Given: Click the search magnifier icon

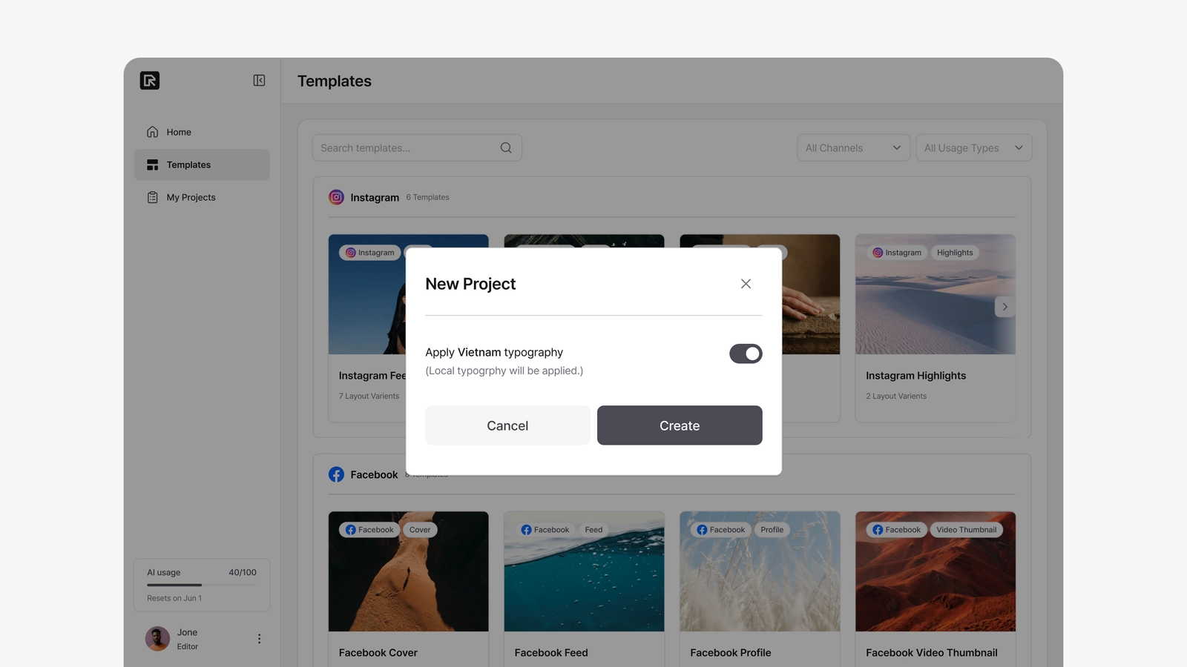Looking at the screenshot, I should (506, 147).
